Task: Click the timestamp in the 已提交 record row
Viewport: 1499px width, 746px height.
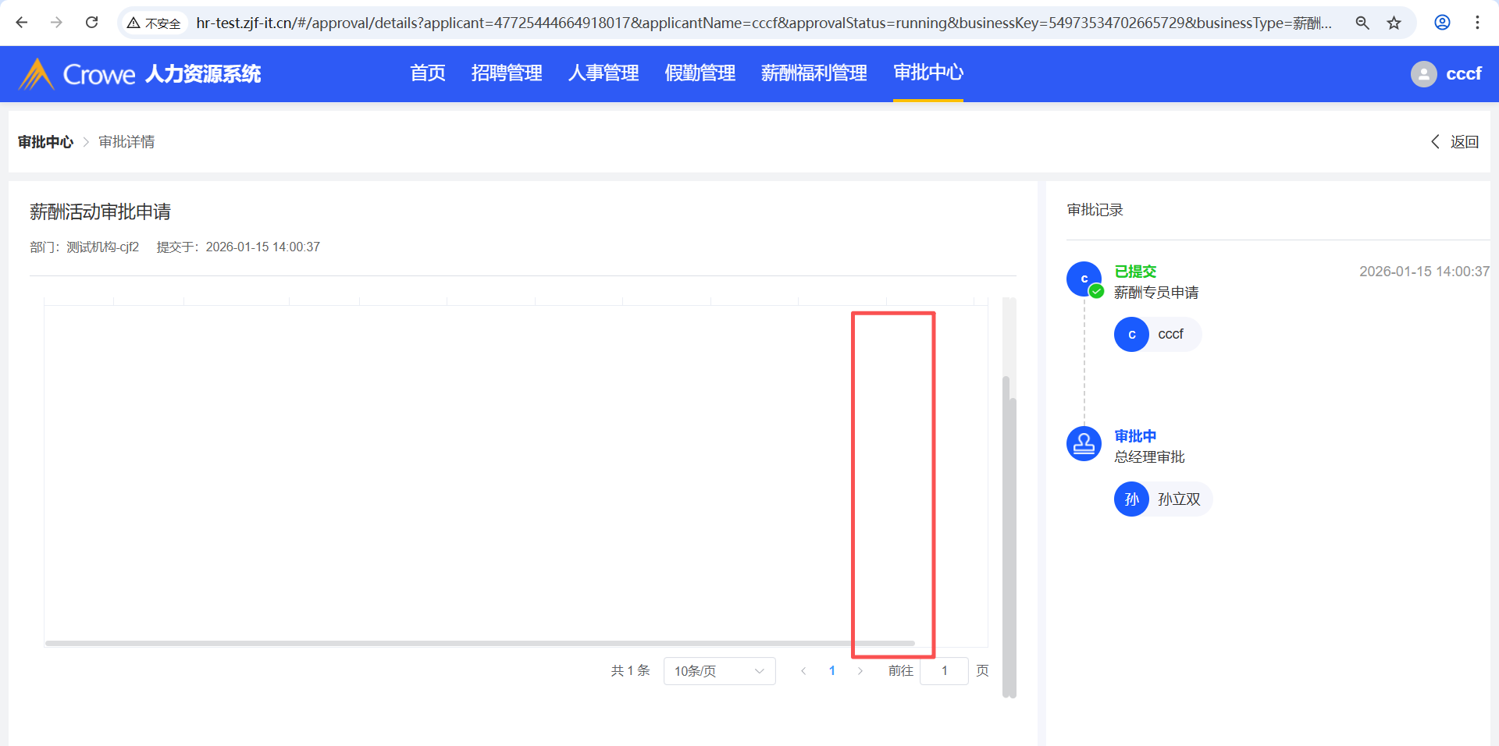Action: click(1425, 272)
